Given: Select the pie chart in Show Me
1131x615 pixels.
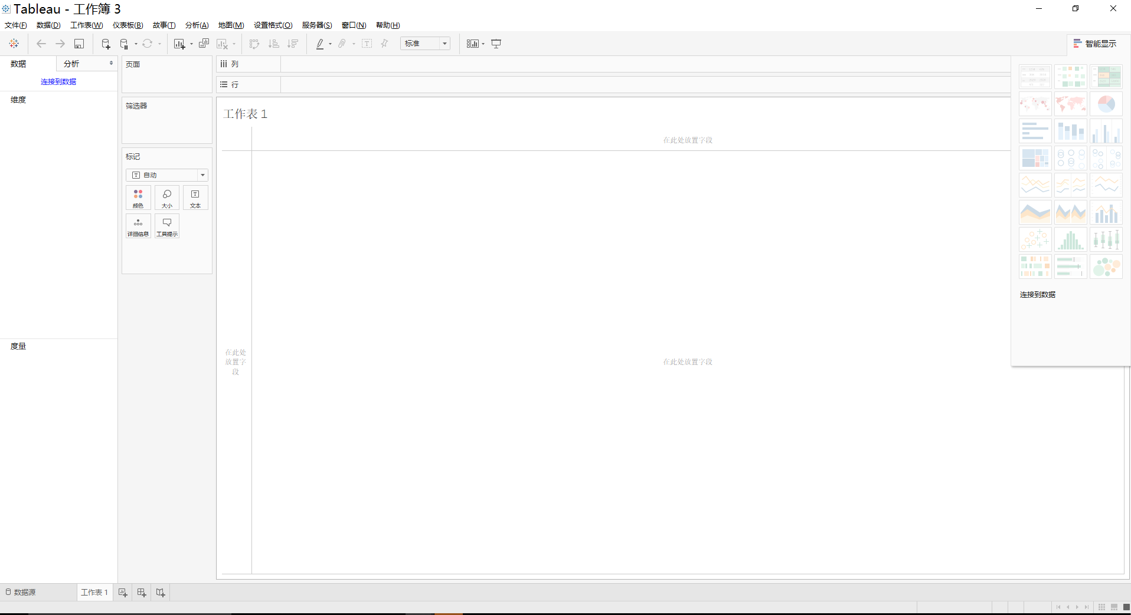Looking at the screenshot, I should pyautogui.click(x=1106, y=104).
